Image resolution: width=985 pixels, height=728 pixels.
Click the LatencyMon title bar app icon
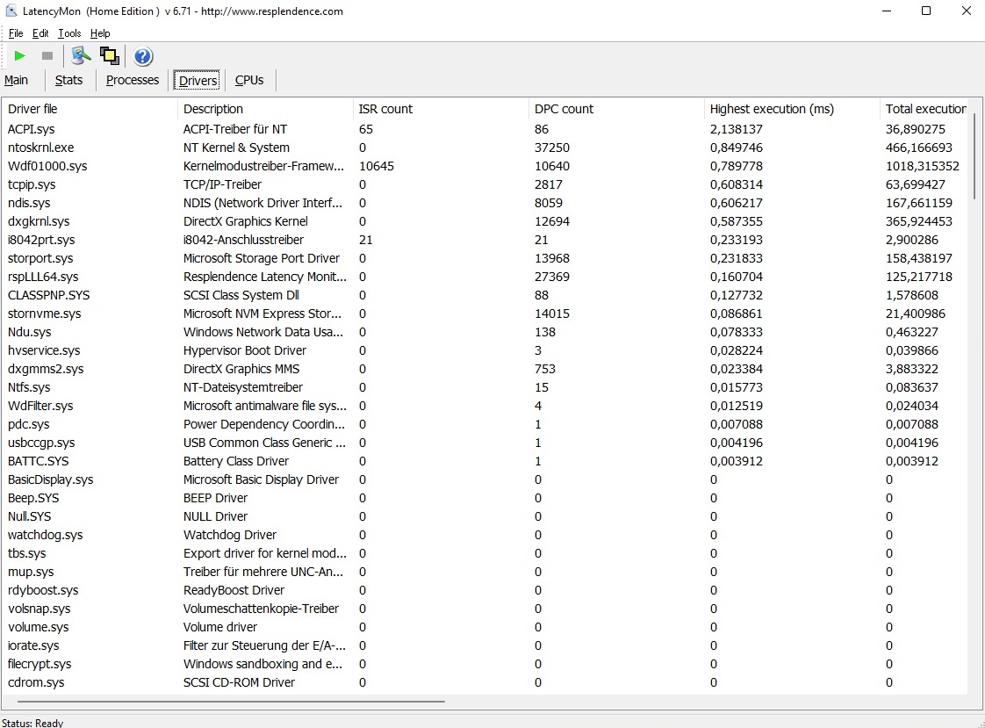(x=11, y=11)
